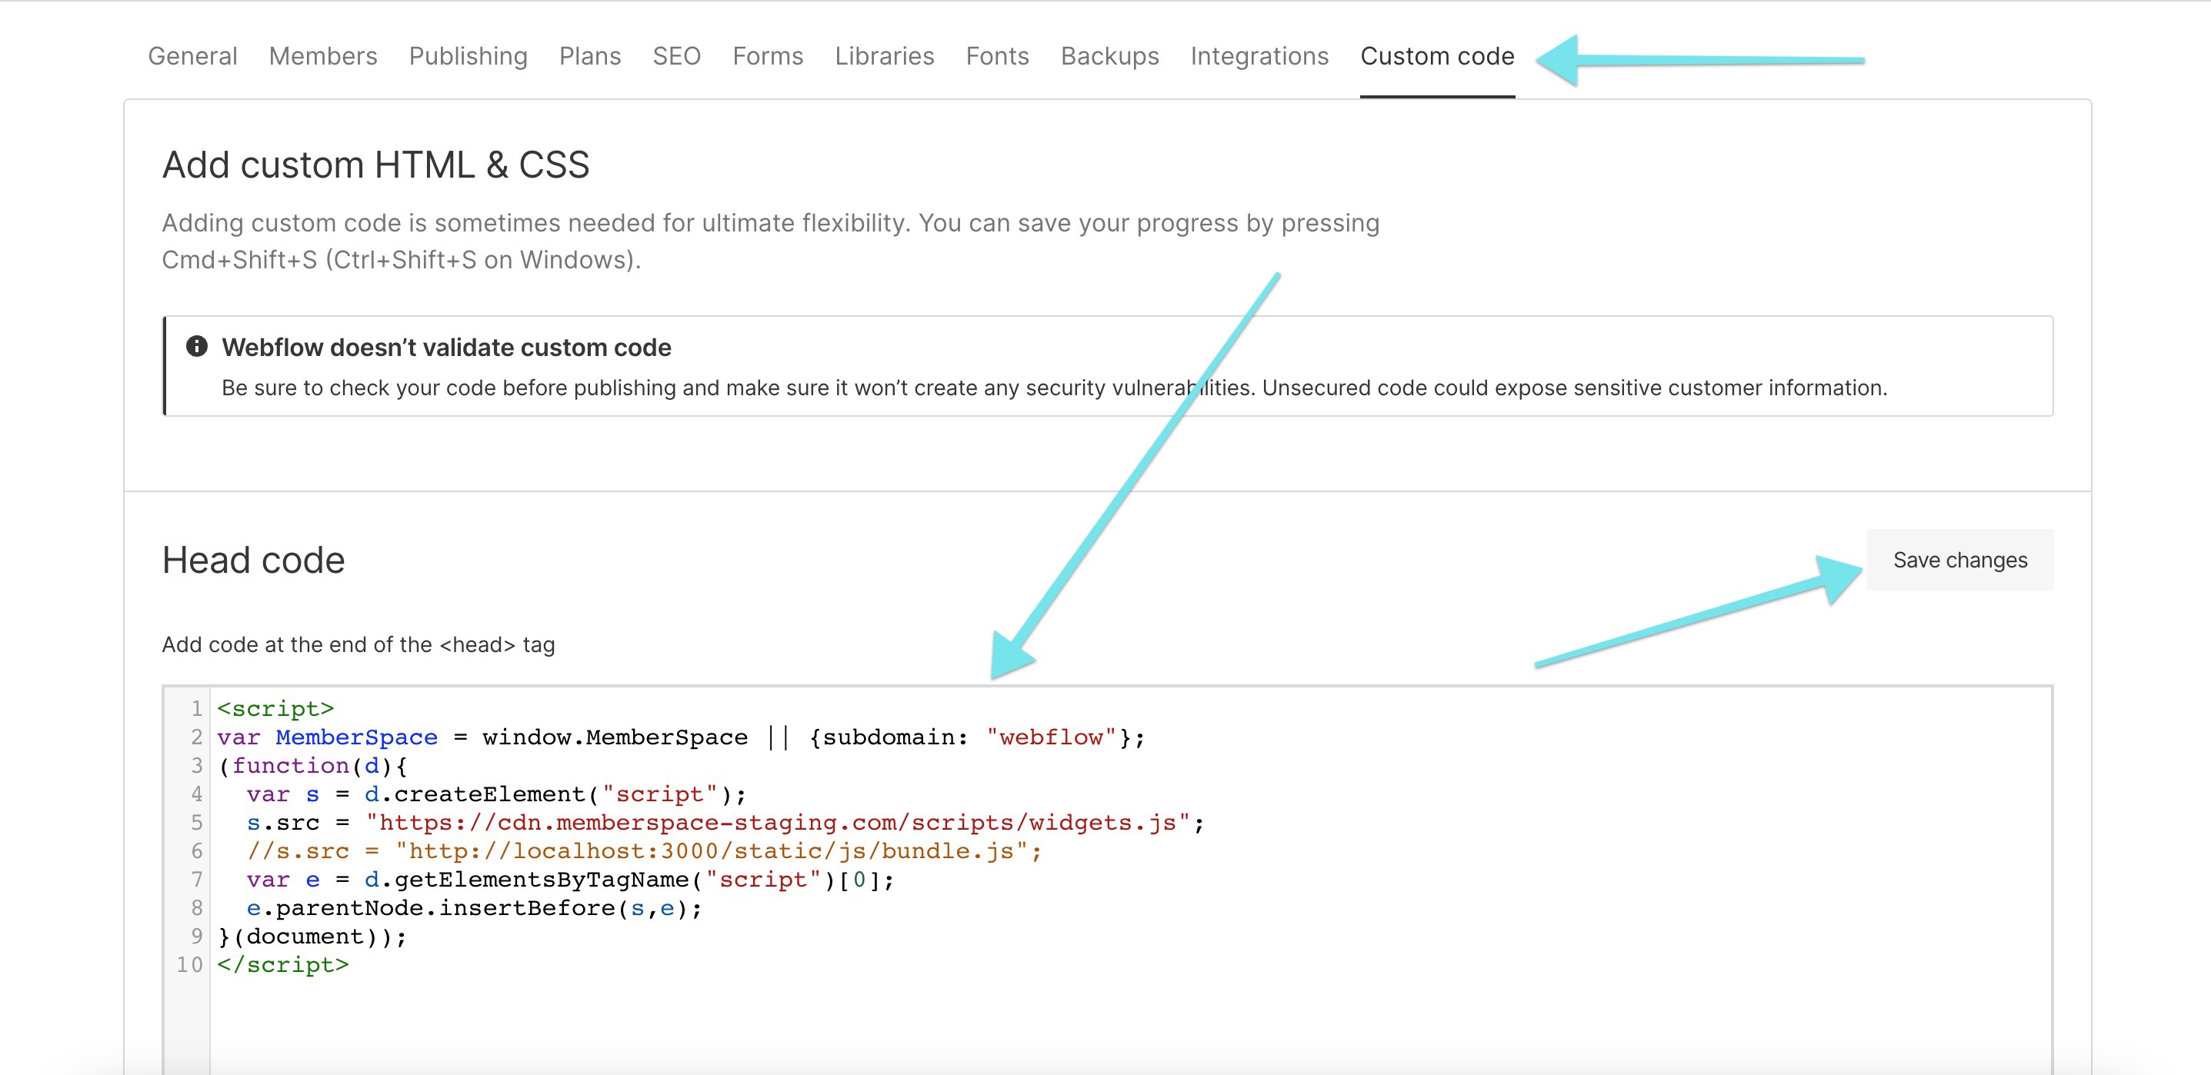
Task: Click the commented localhost line in editor
Action: [x=644, y=851]
